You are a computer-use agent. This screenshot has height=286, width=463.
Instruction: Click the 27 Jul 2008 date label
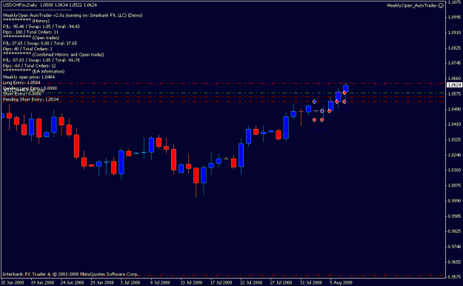281,283
